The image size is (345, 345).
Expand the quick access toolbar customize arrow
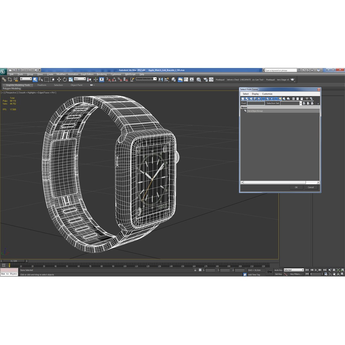40,70
